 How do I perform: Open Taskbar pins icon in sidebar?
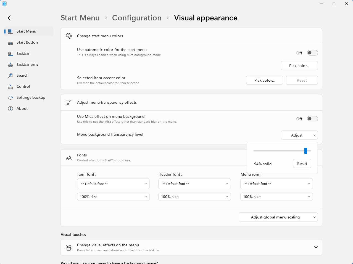(10, 65)
